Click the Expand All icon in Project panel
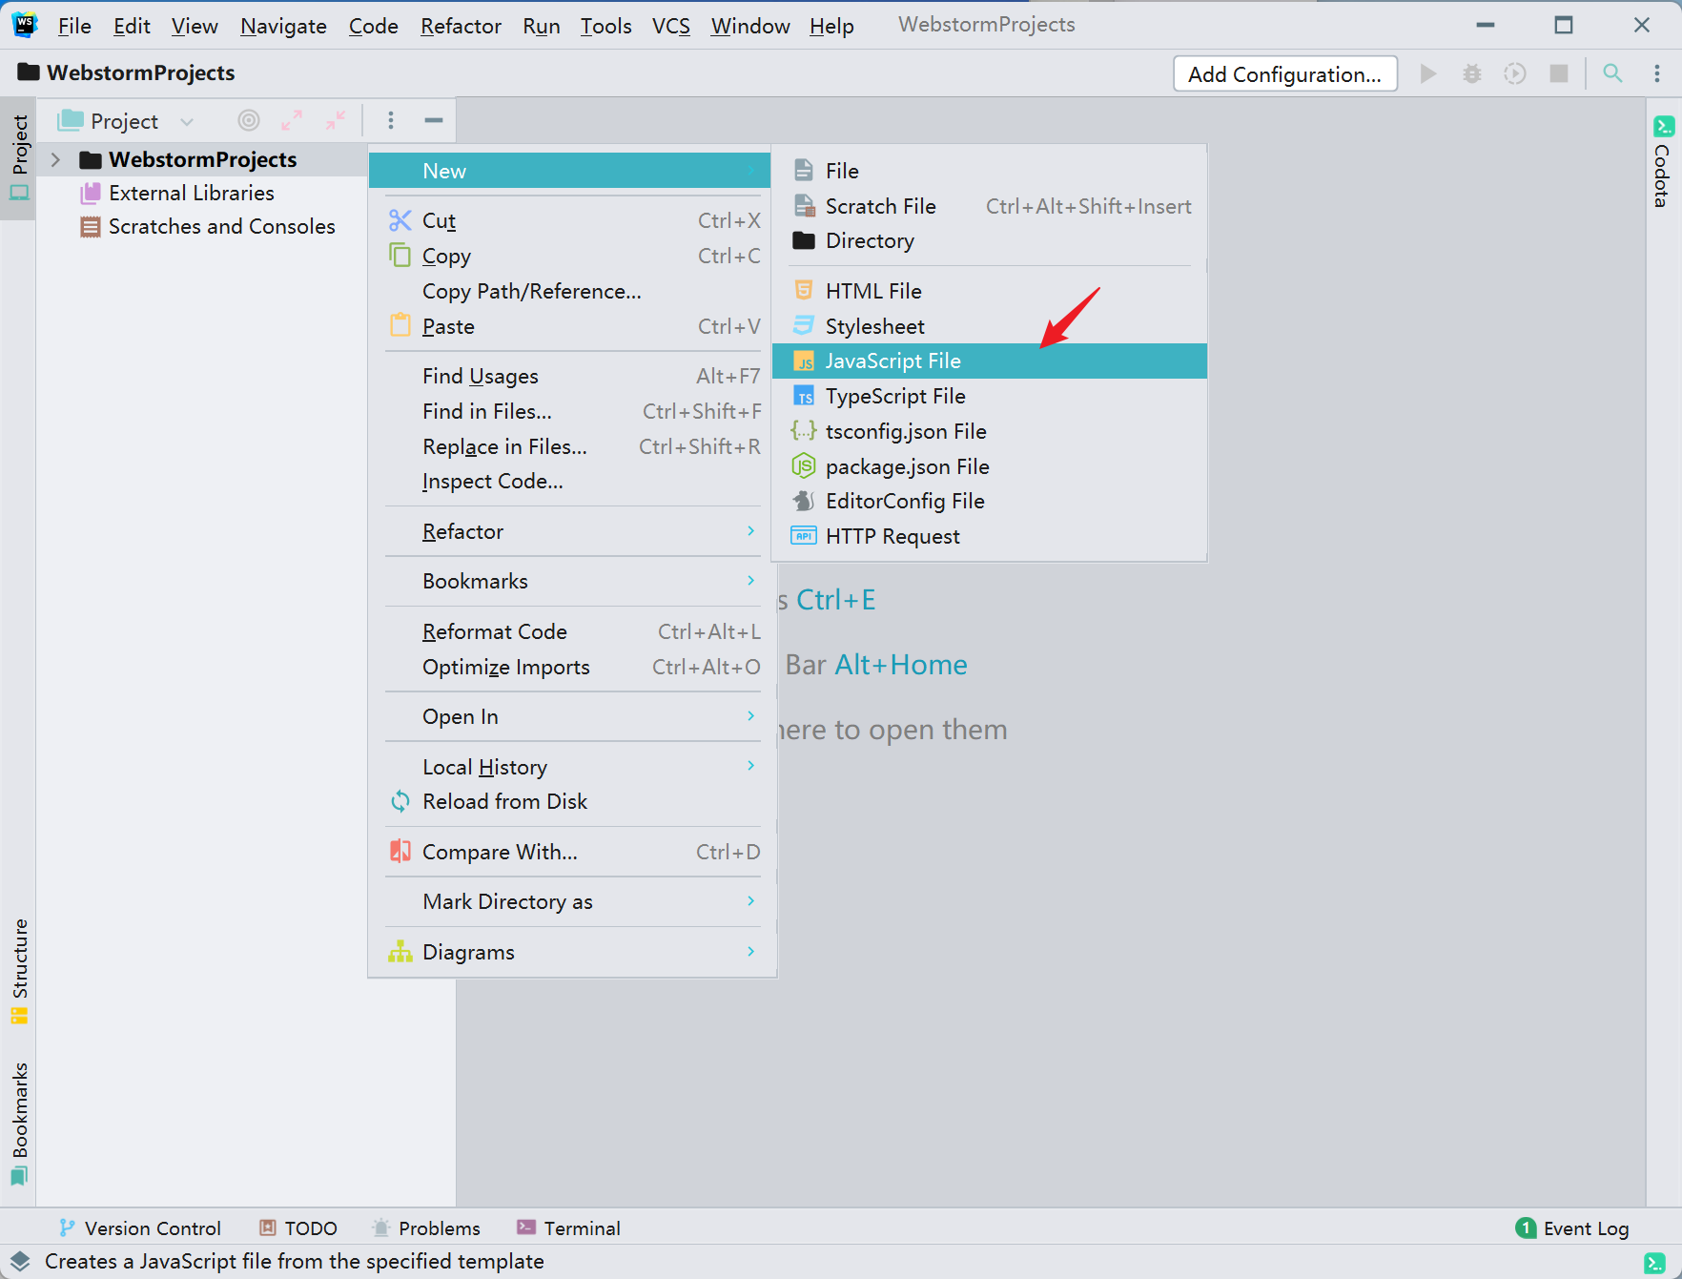The image size is (1682, 1279). (292, 120)
